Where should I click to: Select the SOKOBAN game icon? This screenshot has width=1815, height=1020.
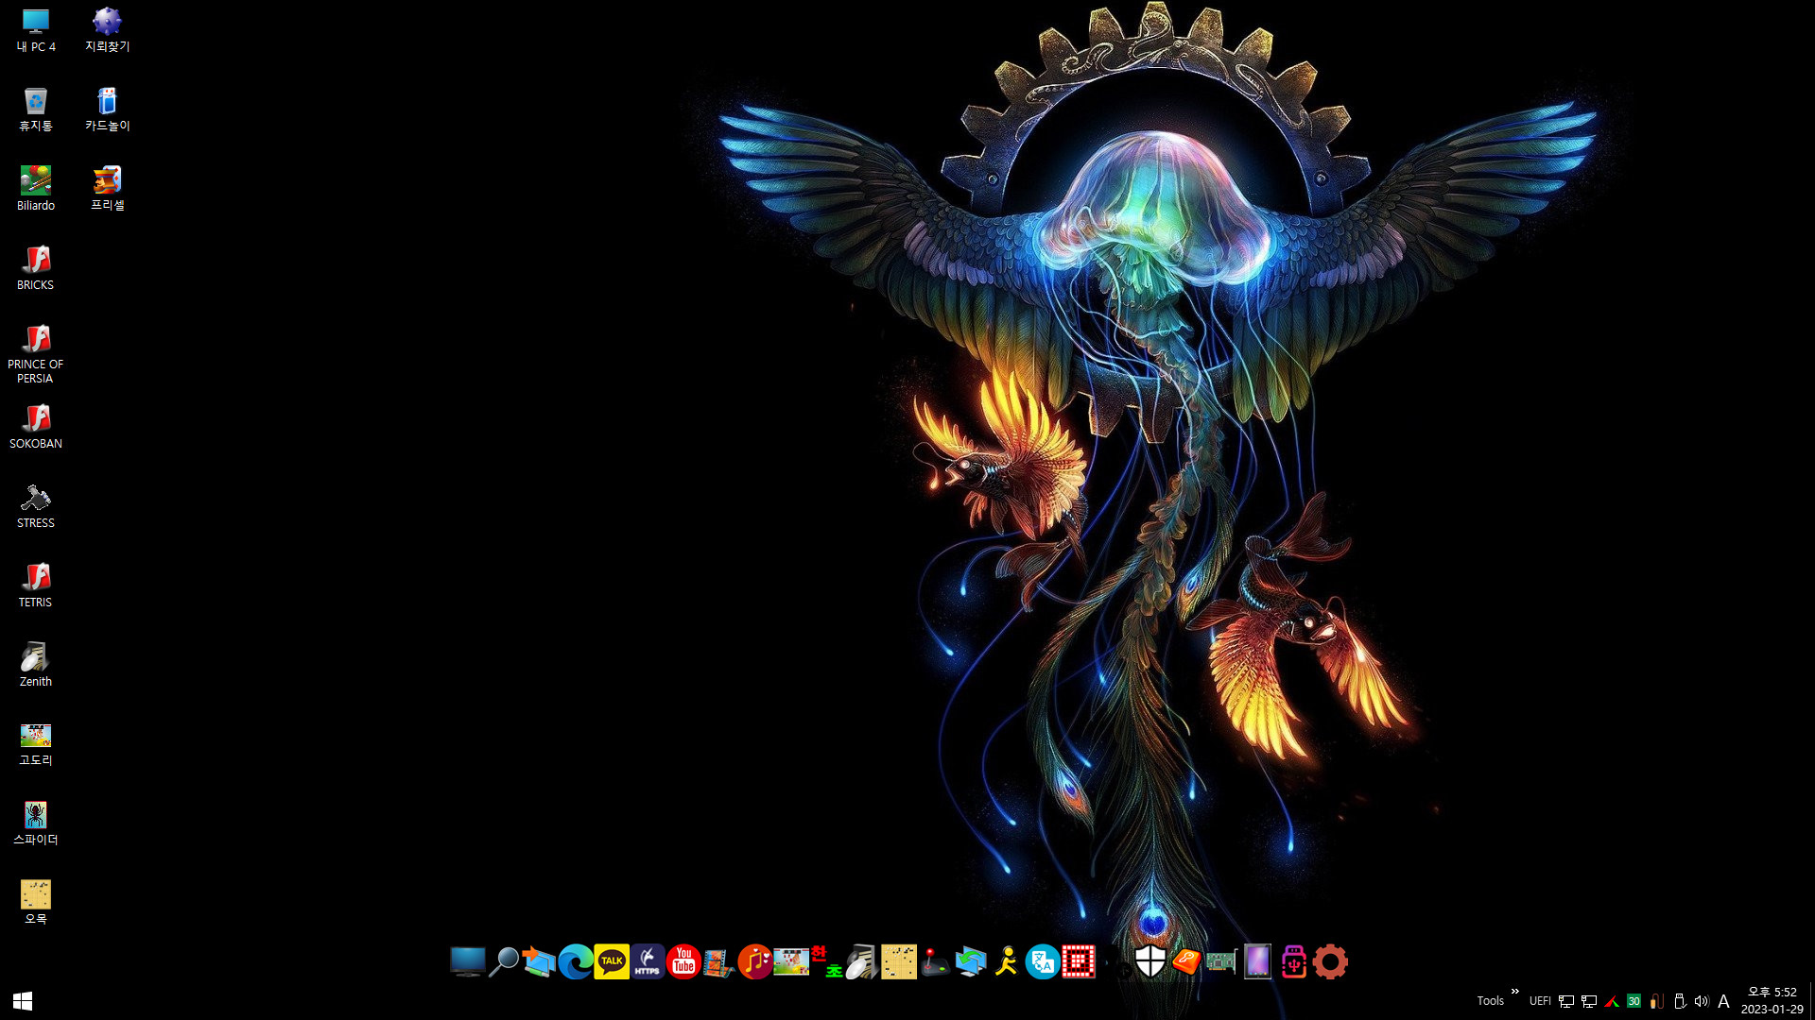36,426
